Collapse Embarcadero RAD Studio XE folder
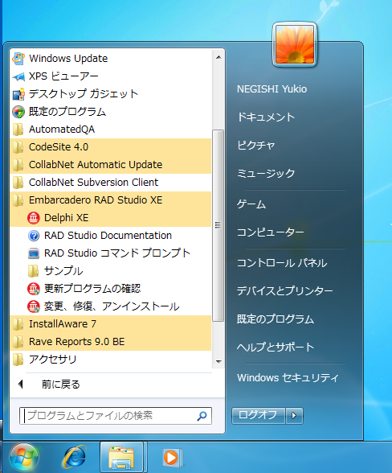The height and width of the screenshot is (473, 392). 111,200
